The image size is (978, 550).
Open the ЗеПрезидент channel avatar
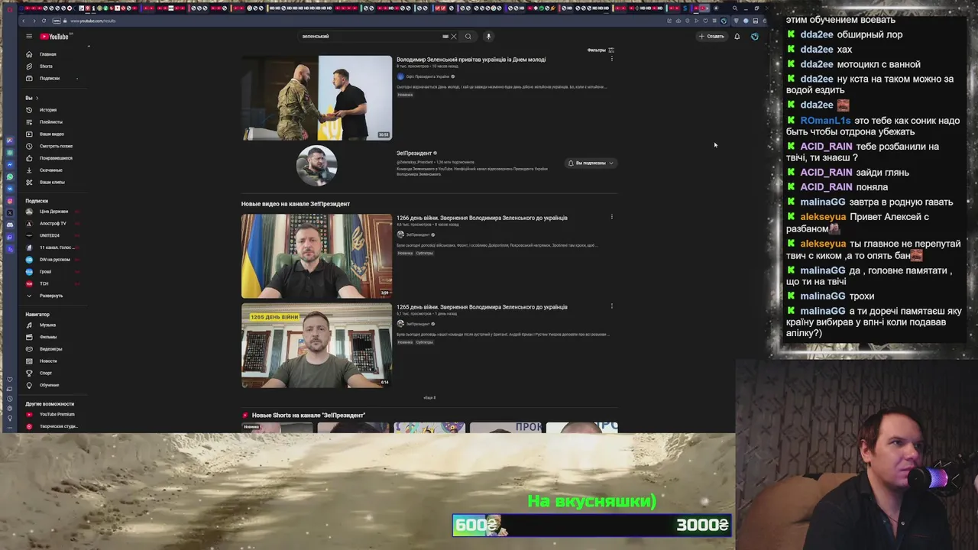[x=317, y=166]
